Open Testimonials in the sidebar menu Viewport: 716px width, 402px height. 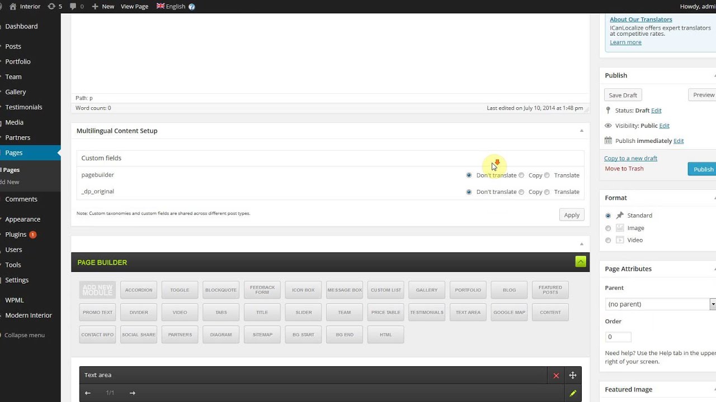pyautogui.click(x=23, y=107)
